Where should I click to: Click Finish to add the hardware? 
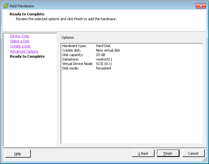[168, 153]
